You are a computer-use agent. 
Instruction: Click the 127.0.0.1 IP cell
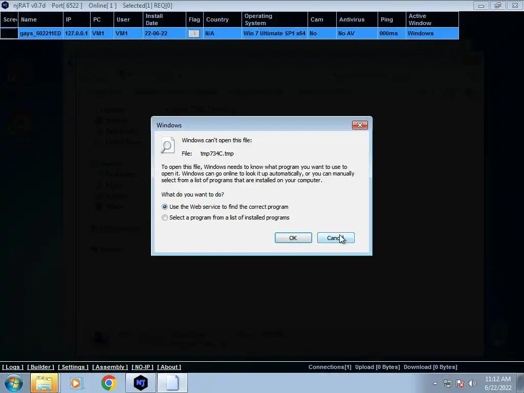pos(77,33)
